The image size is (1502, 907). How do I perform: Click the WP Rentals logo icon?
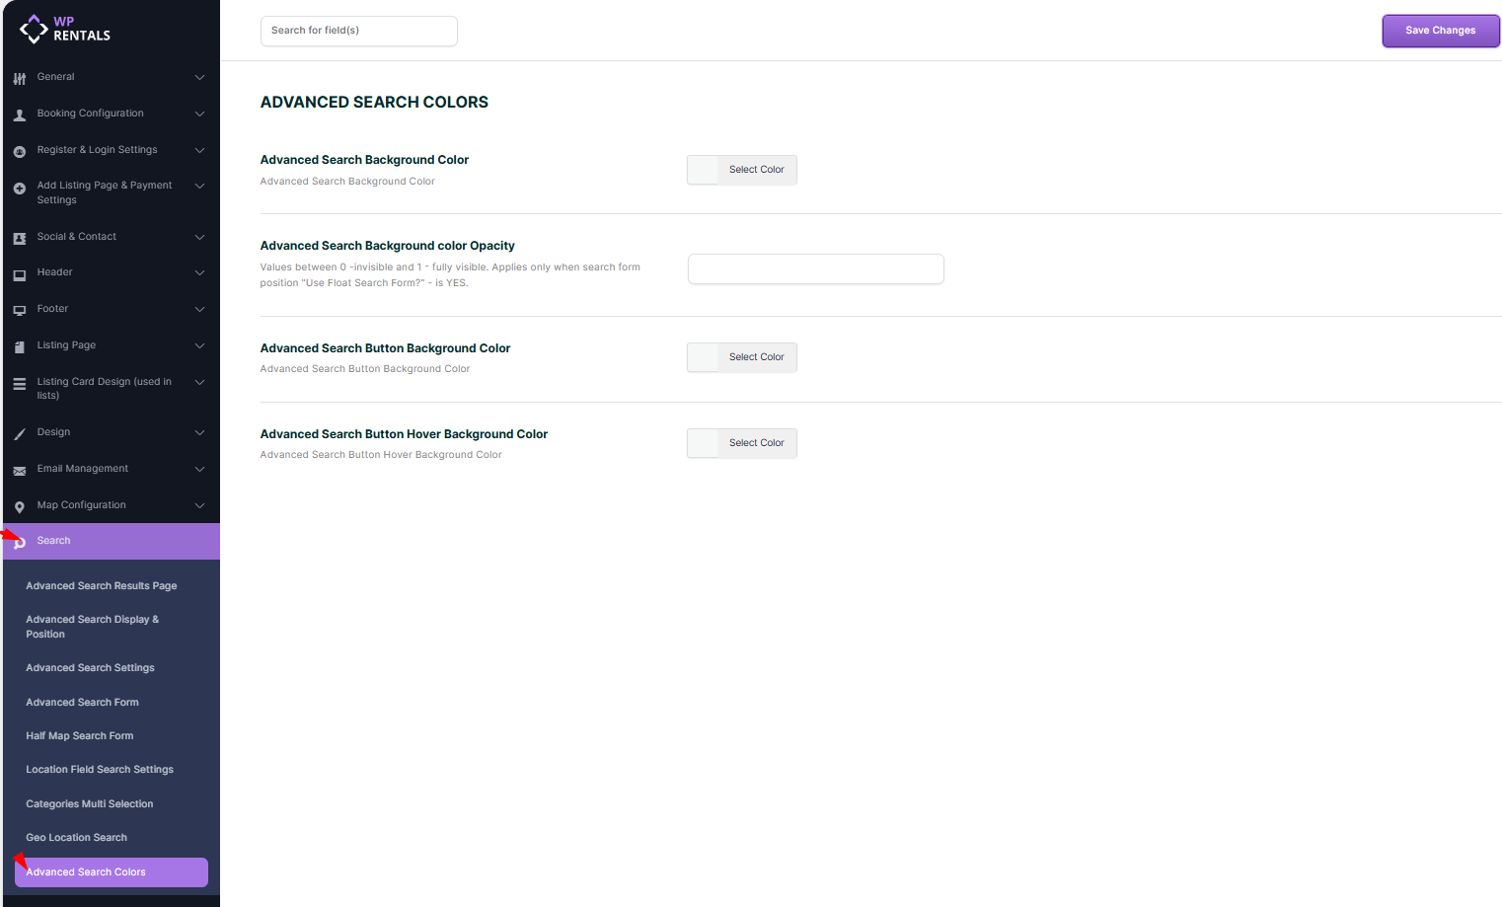tap(34, 29)
